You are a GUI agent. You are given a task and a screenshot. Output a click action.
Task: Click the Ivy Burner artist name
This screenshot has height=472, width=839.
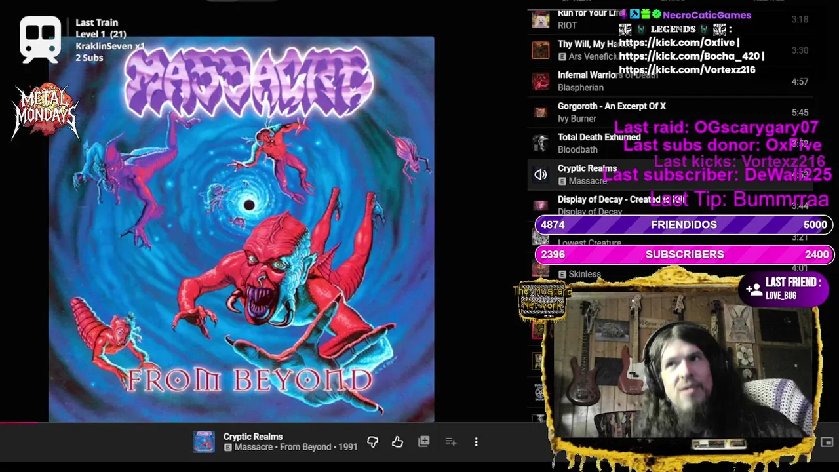(577, 119)
